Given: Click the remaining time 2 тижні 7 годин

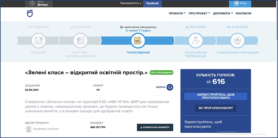Looking at the screenshot, I should coord(138,31).
